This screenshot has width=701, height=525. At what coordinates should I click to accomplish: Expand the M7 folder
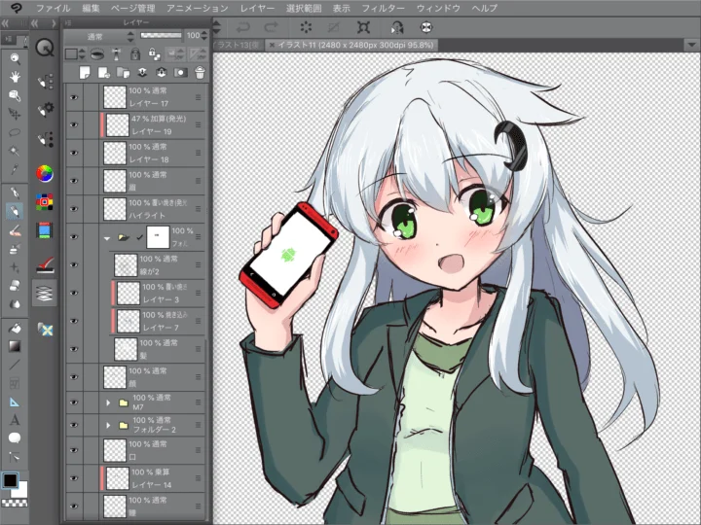108,402
